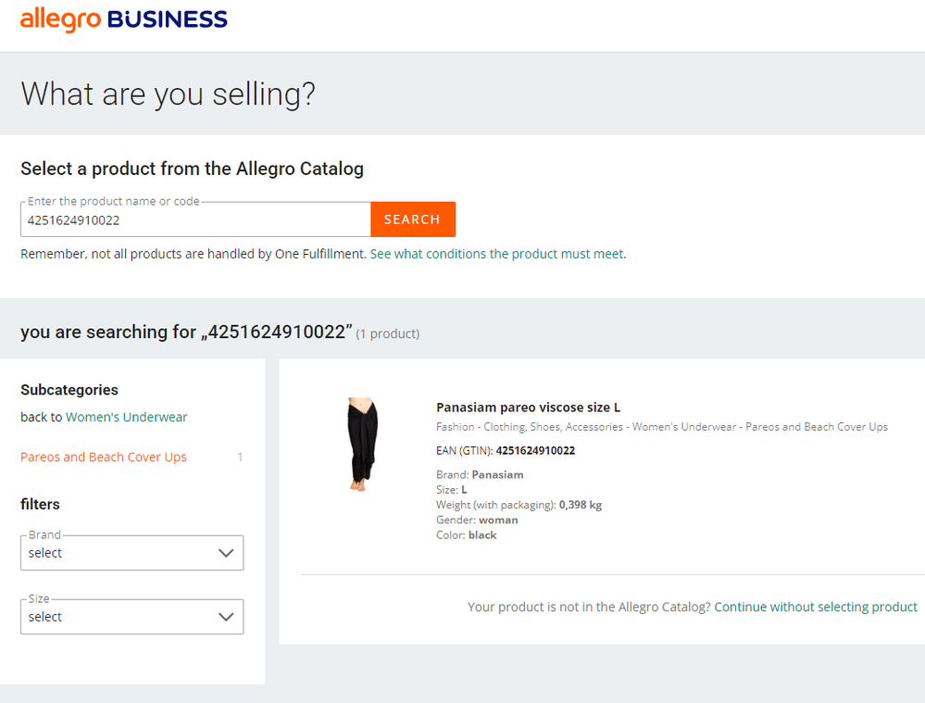Click the EAN (GTIN) number in product details
The width and height of the screenshot is (925, 703).
point(535,451)
